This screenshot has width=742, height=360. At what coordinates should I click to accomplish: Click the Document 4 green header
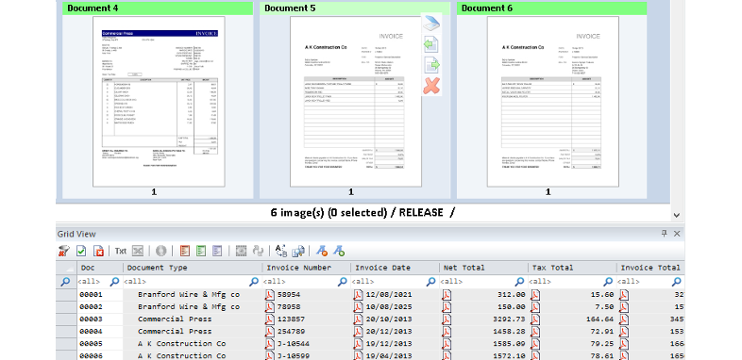(x=158, y=8)
